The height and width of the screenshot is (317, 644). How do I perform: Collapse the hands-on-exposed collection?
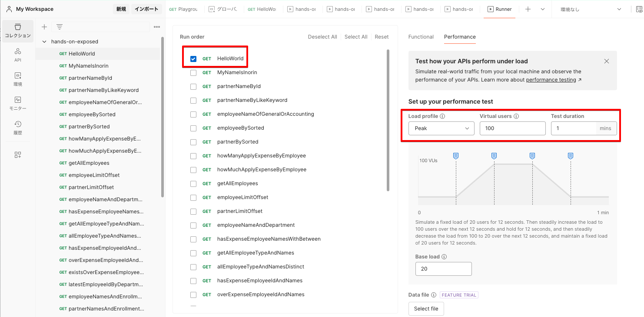click(x=44, y=41)
